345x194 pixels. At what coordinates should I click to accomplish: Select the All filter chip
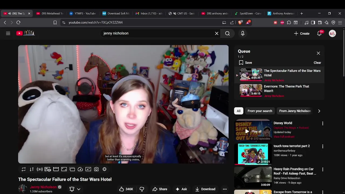pos(239,111)
